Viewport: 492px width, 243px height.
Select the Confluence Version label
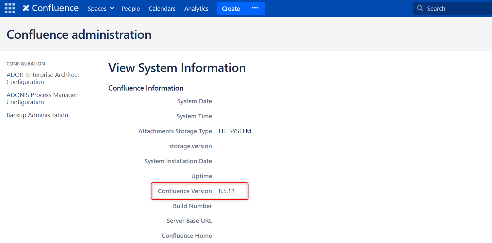click(185, 191)
